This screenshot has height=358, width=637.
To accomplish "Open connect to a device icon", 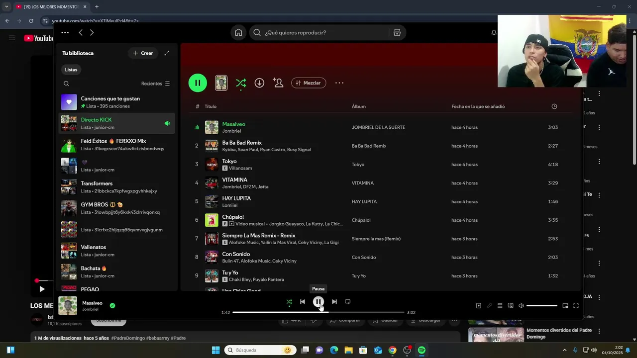I will click(x=511, y=306).
